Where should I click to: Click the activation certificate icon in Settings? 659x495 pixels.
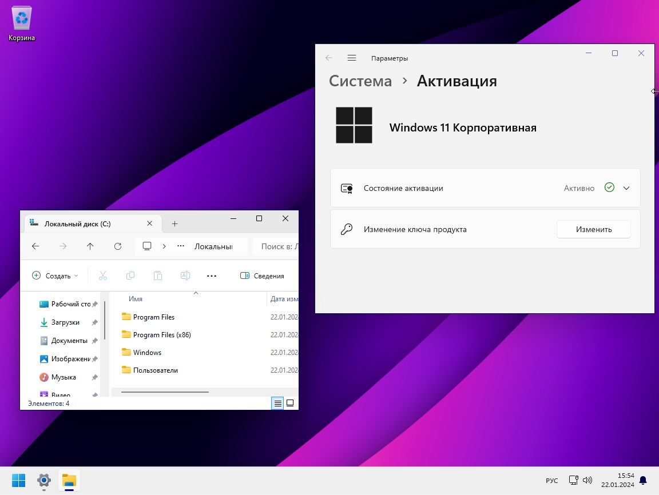pyautogui.click(x=347, y=188)
